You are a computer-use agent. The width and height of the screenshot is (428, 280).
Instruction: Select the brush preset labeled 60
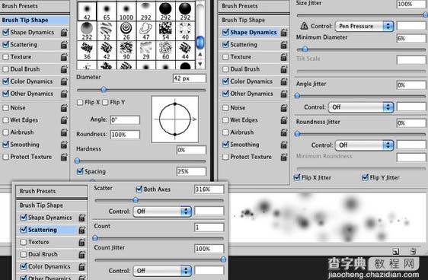point(166,51)
